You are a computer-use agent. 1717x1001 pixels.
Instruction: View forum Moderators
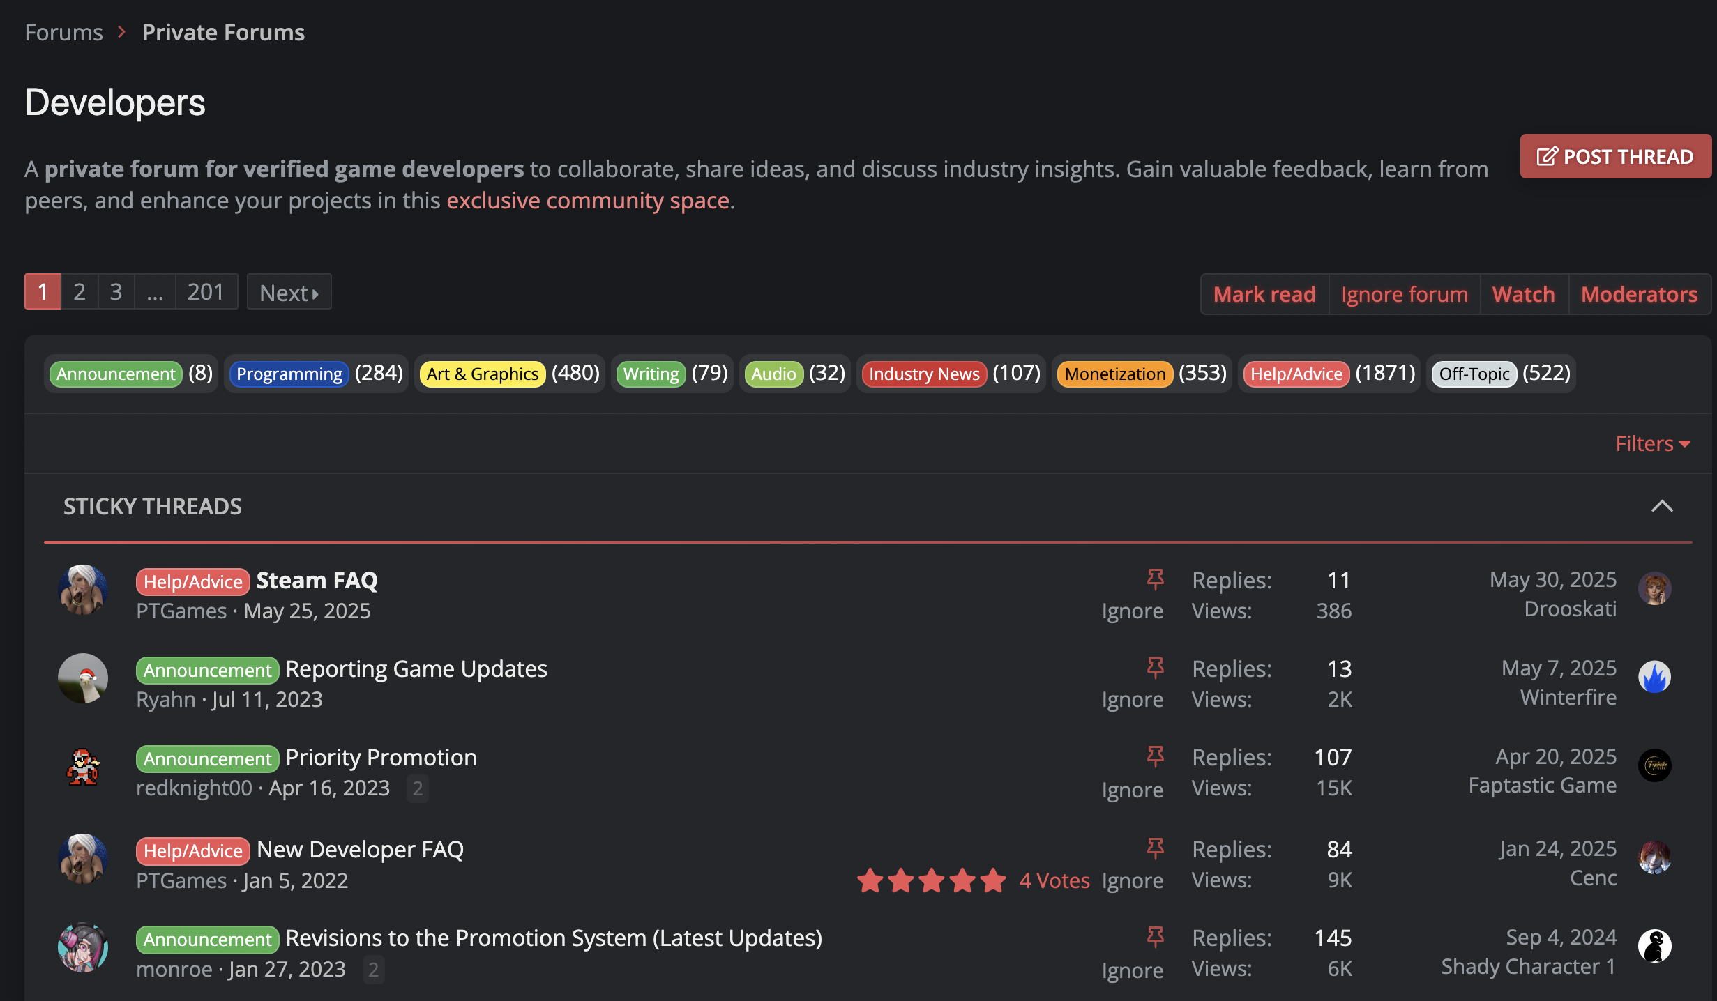[1639, 294]
